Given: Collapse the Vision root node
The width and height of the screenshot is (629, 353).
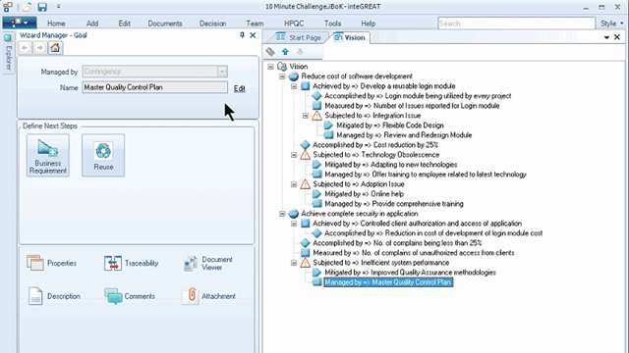Looking at the screenshot, I should pos(271,67).
